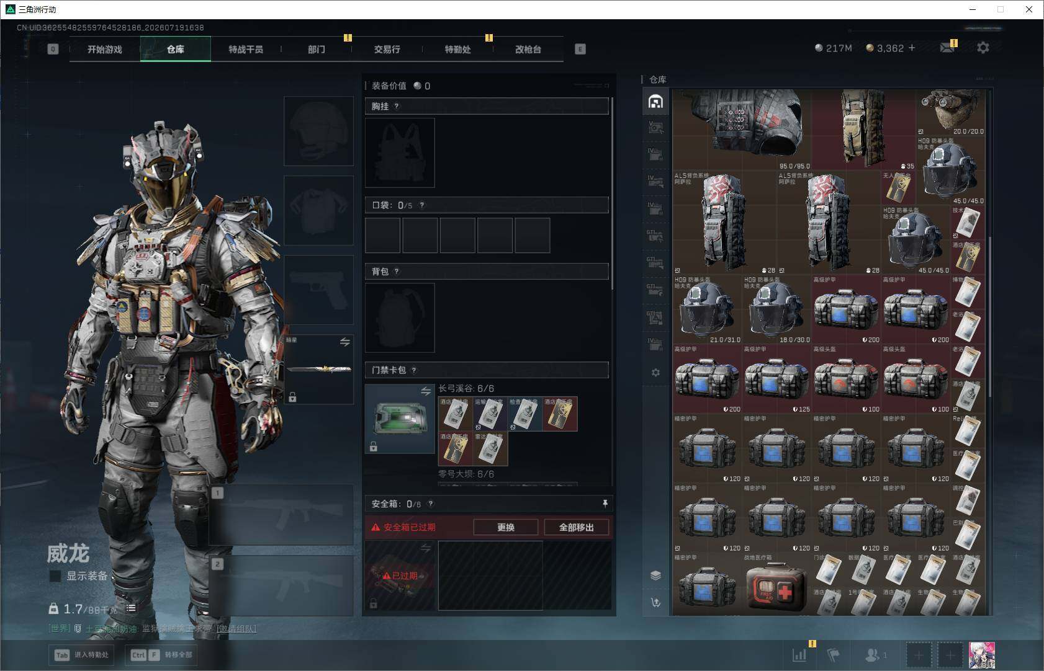Go to the 交易行 tab
The width and height of the screenshot is (1044, 671).
coord(387,49)
